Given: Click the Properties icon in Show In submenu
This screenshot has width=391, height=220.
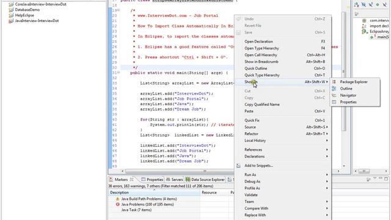Looking at the screenshot, I should [334, 102].
